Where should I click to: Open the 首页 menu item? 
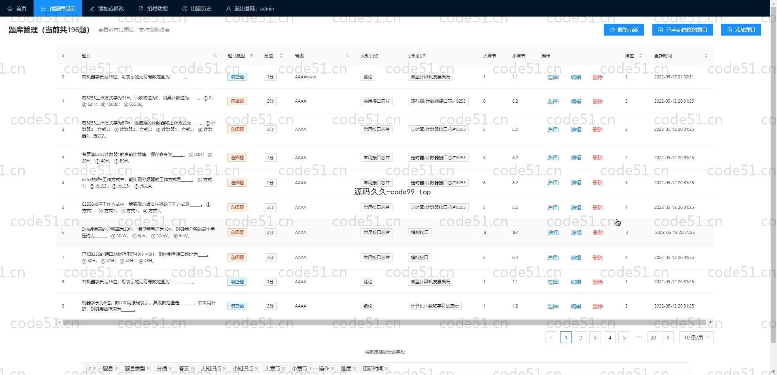pos(17,8)
